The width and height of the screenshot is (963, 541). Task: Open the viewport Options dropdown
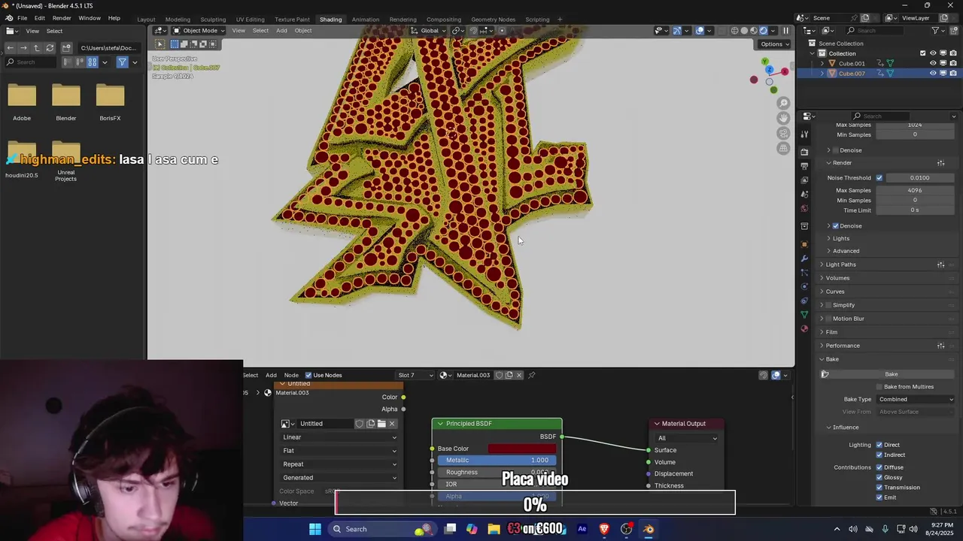pyautogui.click(x=775, y=44)
